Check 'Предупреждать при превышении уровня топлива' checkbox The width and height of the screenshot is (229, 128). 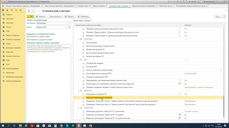pyautogui.click(x=180, y=80)
